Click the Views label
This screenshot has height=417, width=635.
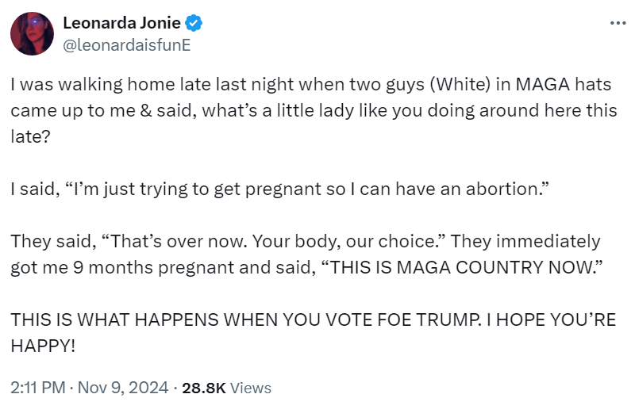(251, 388)
